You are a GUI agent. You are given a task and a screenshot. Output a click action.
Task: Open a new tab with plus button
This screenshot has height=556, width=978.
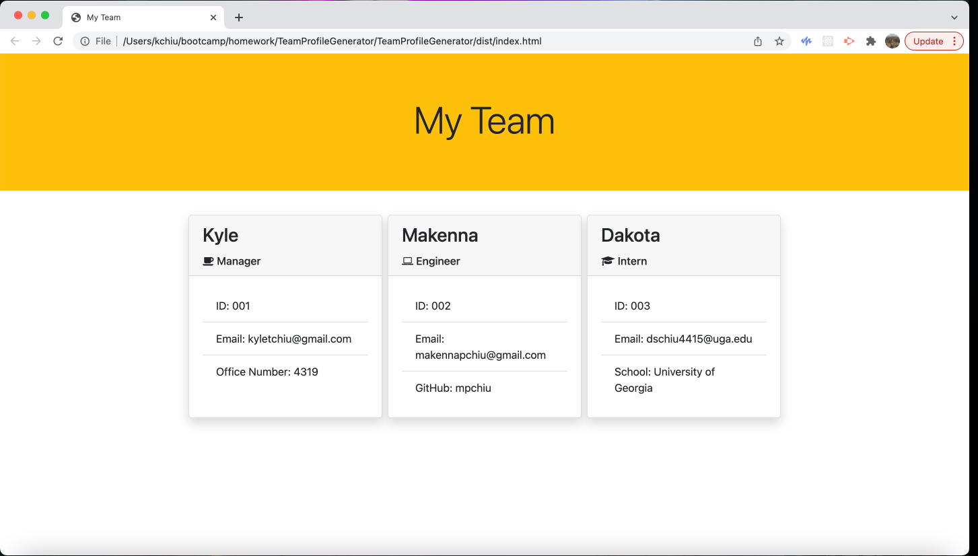point(238,18)
